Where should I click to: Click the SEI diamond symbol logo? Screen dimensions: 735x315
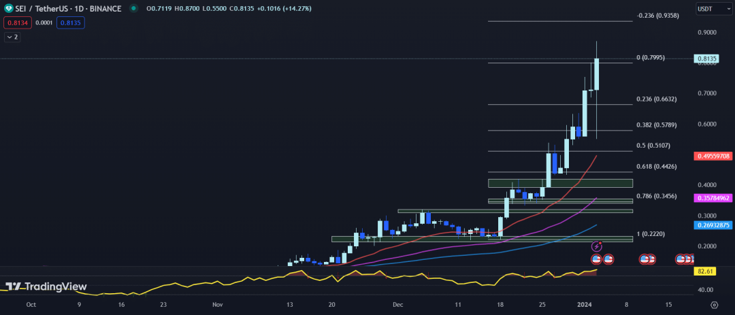tap(8, 9)
